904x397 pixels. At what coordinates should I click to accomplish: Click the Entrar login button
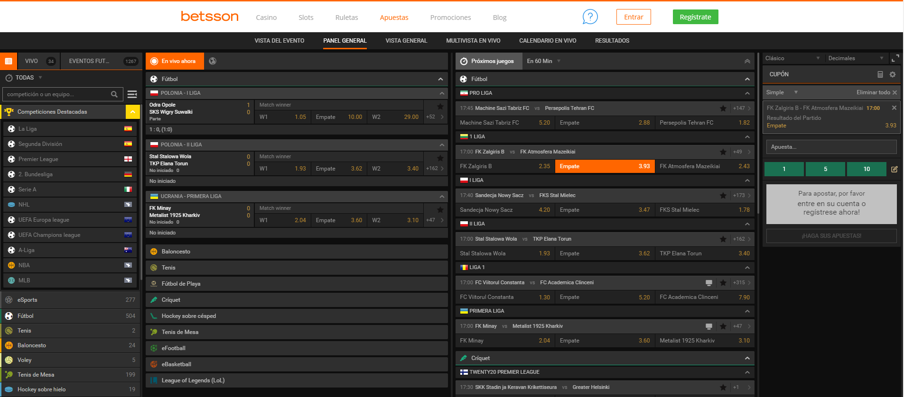(x=634, y=17)
